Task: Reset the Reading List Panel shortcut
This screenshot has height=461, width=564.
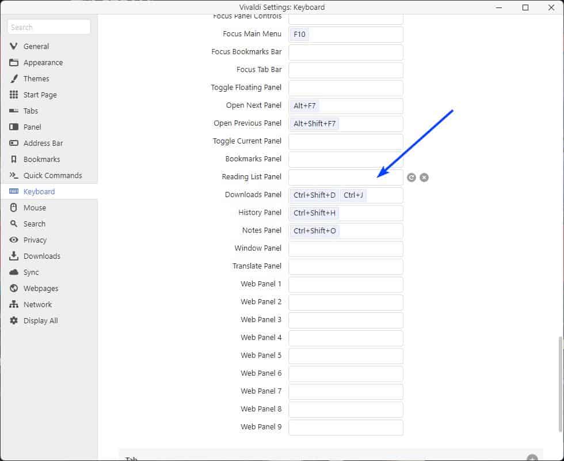Action: tap(411, 177)
